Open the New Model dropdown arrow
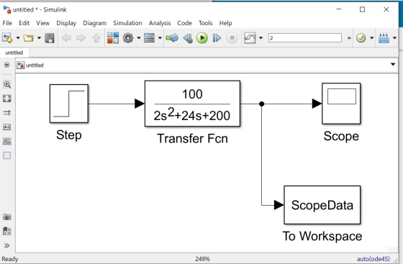This screenshot has height=264, width=403. 18,38
